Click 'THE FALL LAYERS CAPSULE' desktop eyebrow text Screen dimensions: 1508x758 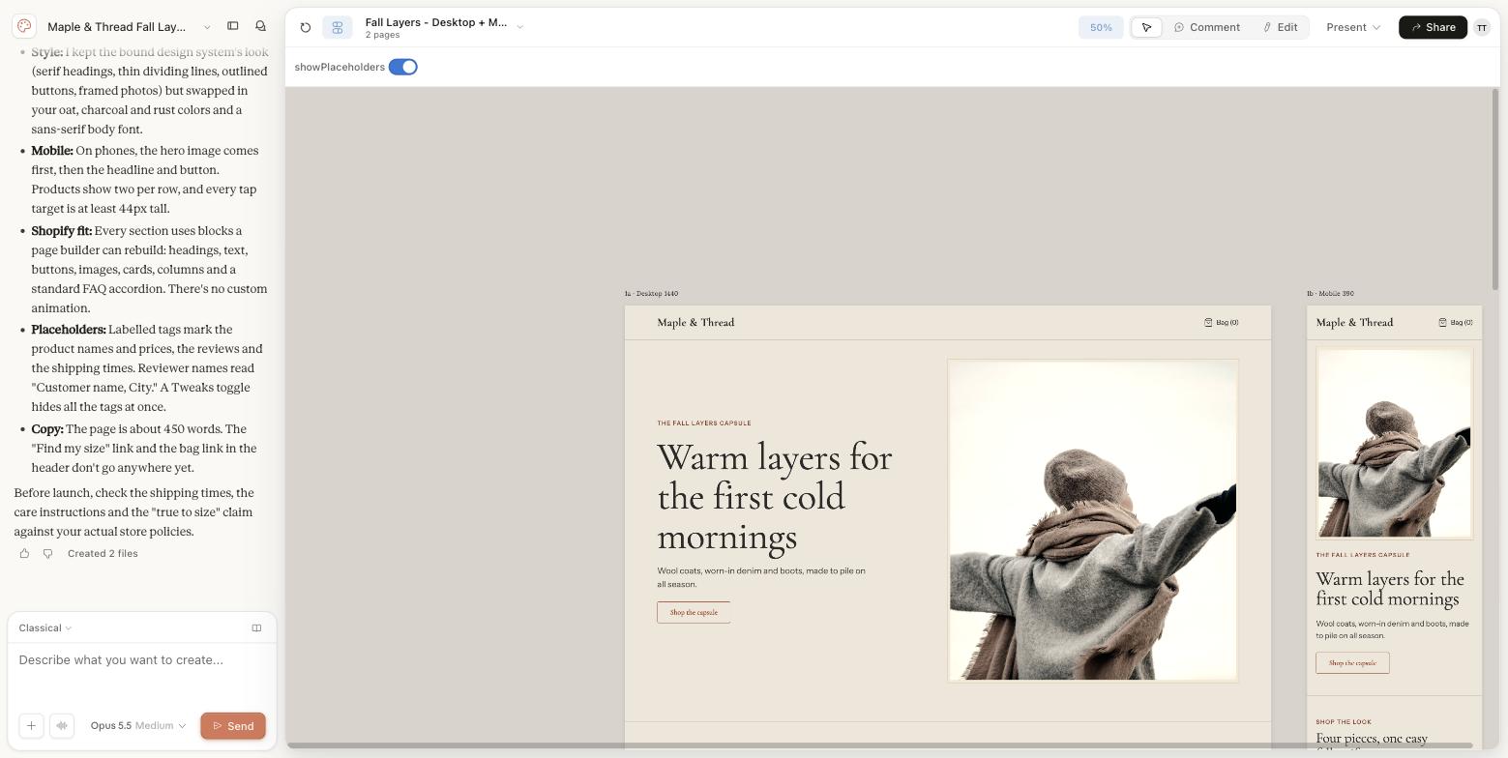704,423
